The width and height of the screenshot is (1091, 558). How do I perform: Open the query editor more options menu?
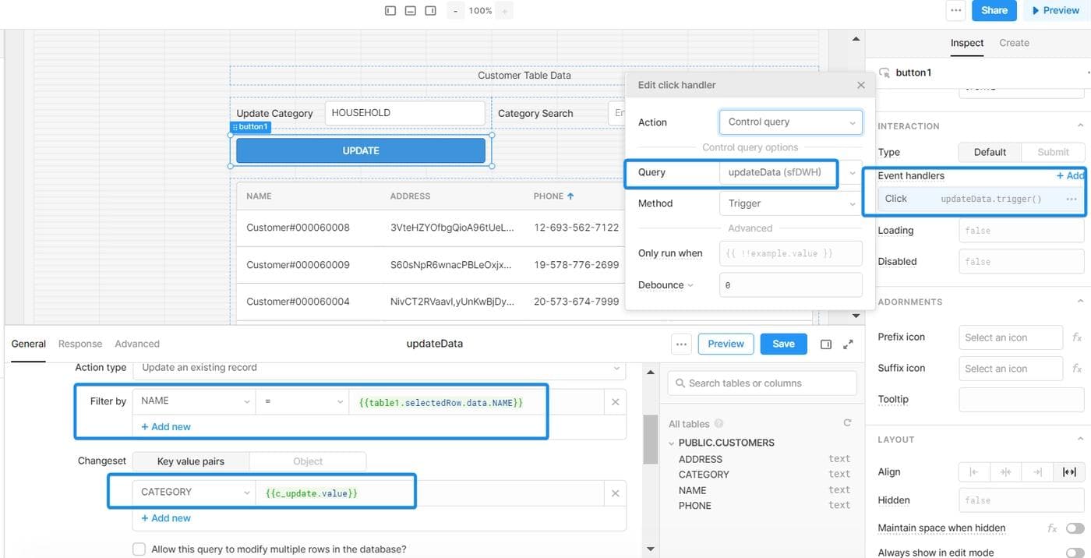(681, 344)
